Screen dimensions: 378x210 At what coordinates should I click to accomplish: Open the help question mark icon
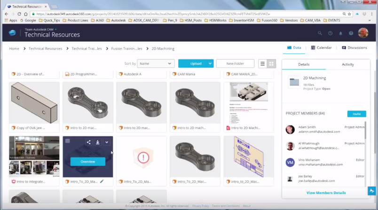point(351,33)
